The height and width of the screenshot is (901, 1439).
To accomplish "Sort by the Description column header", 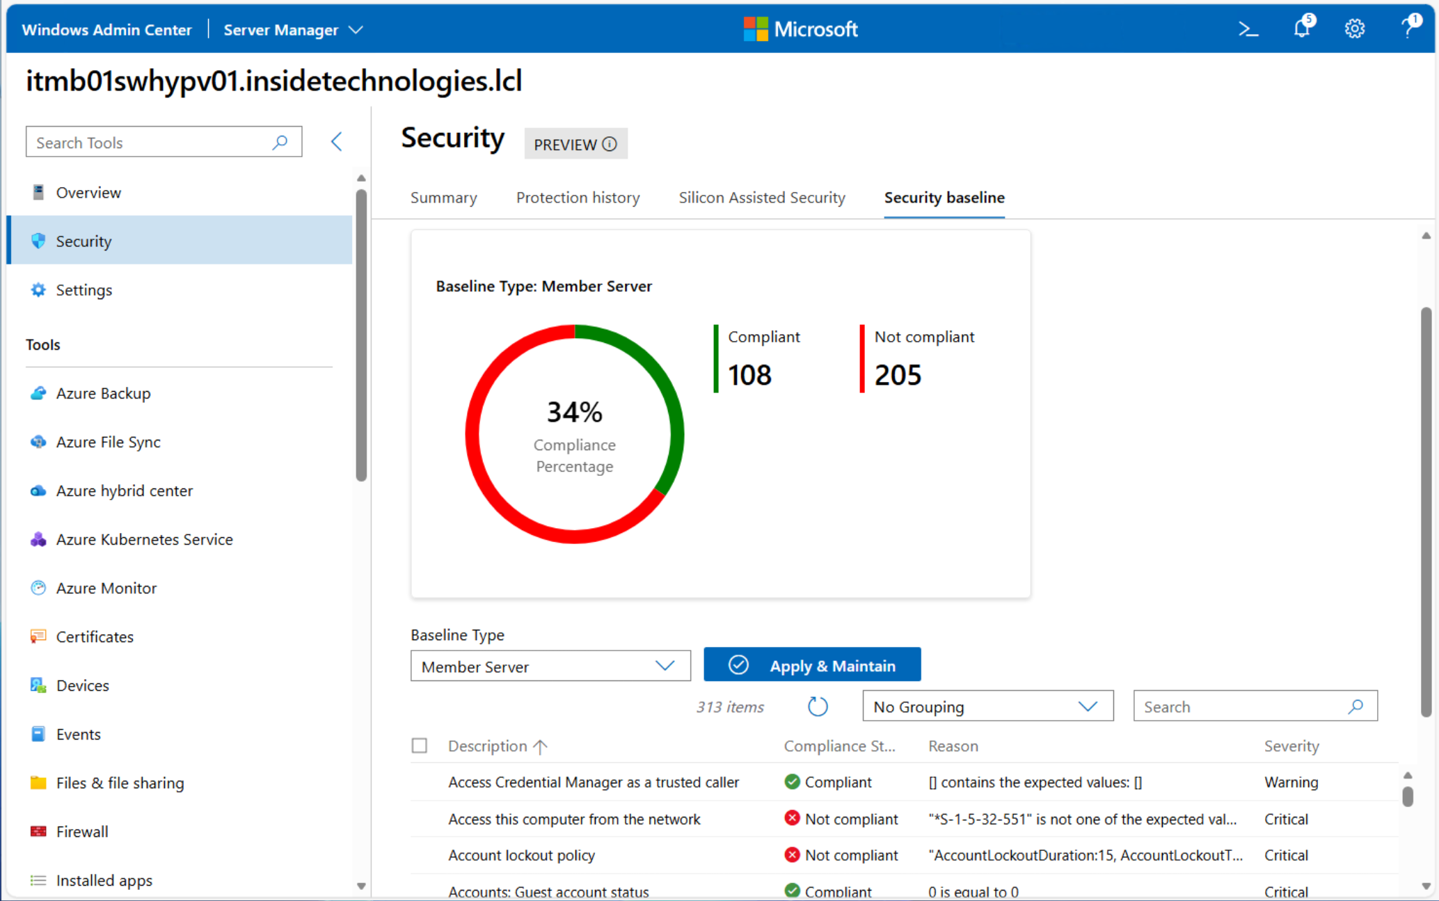I will pos(487,746).
